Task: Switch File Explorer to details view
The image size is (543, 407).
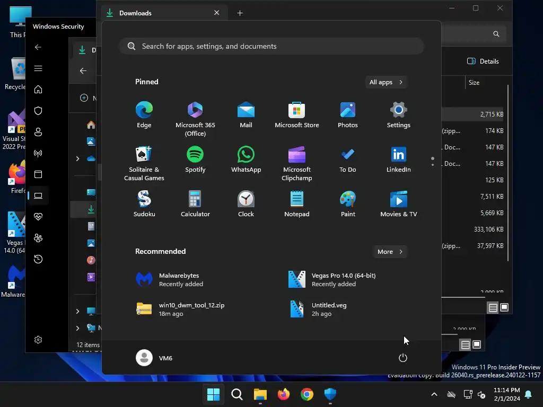Action: click(493, 307)
